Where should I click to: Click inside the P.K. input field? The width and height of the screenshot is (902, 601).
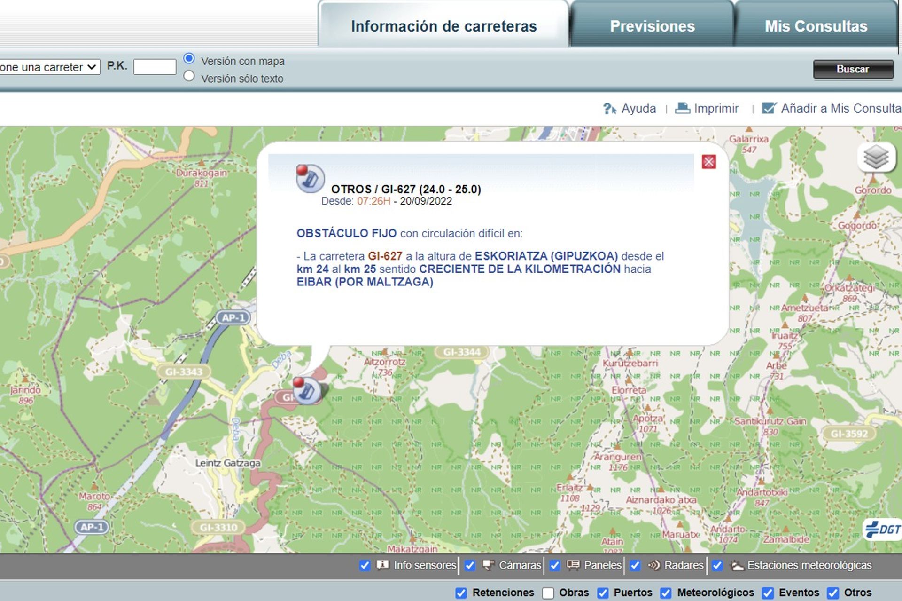155,67
